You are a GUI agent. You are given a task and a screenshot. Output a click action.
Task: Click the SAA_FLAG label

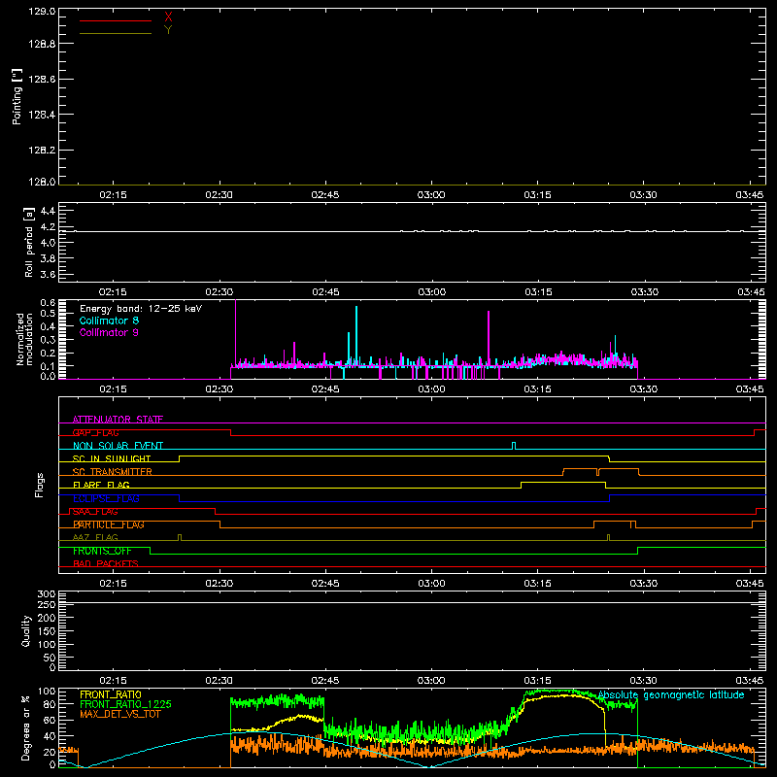(95, 512)
